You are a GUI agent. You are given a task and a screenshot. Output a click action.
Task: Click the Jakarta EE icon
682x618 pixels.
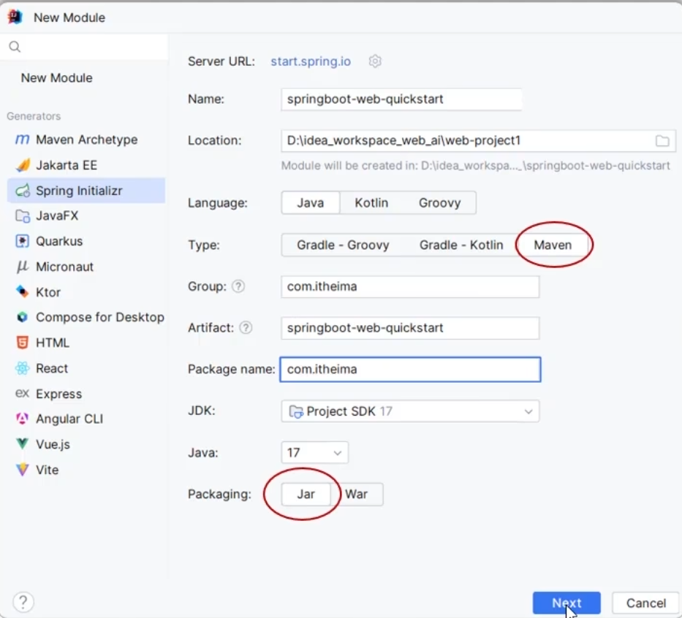[x=22, y=165]
